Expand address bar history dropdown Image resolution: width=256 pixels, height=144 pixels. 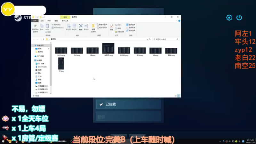[x=147, y=39]
